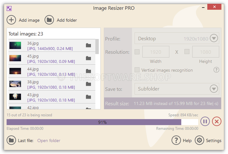This screenshot has width=228, height=154.
Task: Click the 36.jpg file name
Action: click(x=33, y=43)
